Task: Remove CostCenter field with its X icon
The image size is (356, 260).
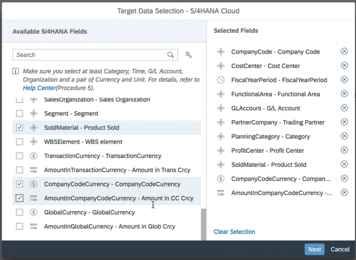Action: coord(344,66)
